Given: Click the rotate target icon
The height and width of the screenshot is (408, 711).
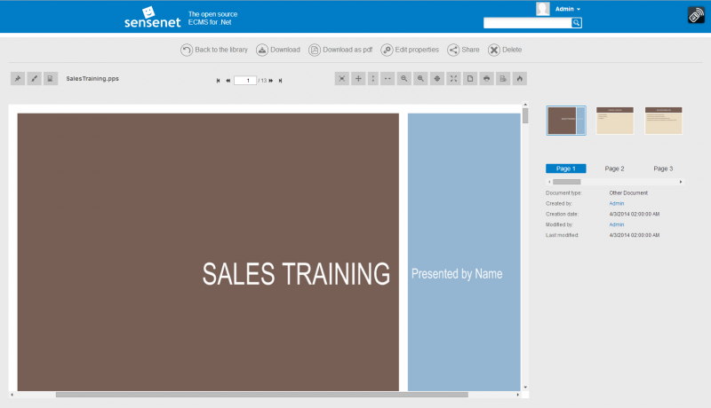Looking at the screenshot, I should (437, 79).
